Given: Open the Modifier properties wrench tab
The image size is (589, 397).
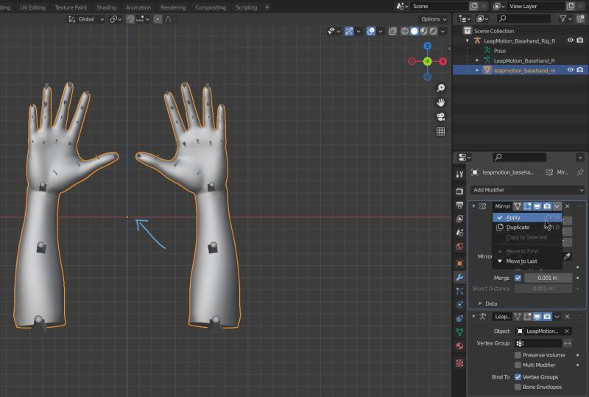Looking at the screenshot, I should click(x=459, y=278).
